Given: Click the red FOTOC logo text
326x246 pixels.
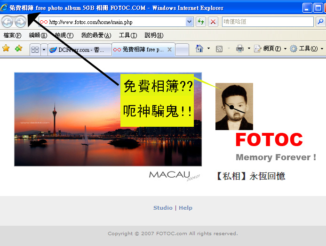Looking at the screenshot, I should [269, 140].
